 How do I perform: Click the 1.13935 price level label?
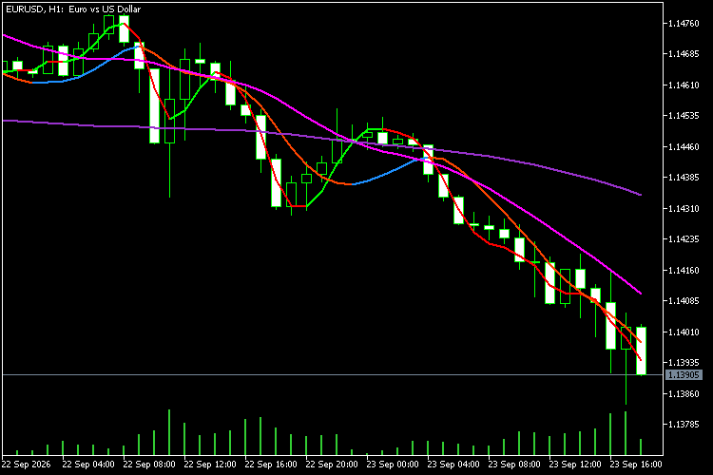click(x=684, y=363)
